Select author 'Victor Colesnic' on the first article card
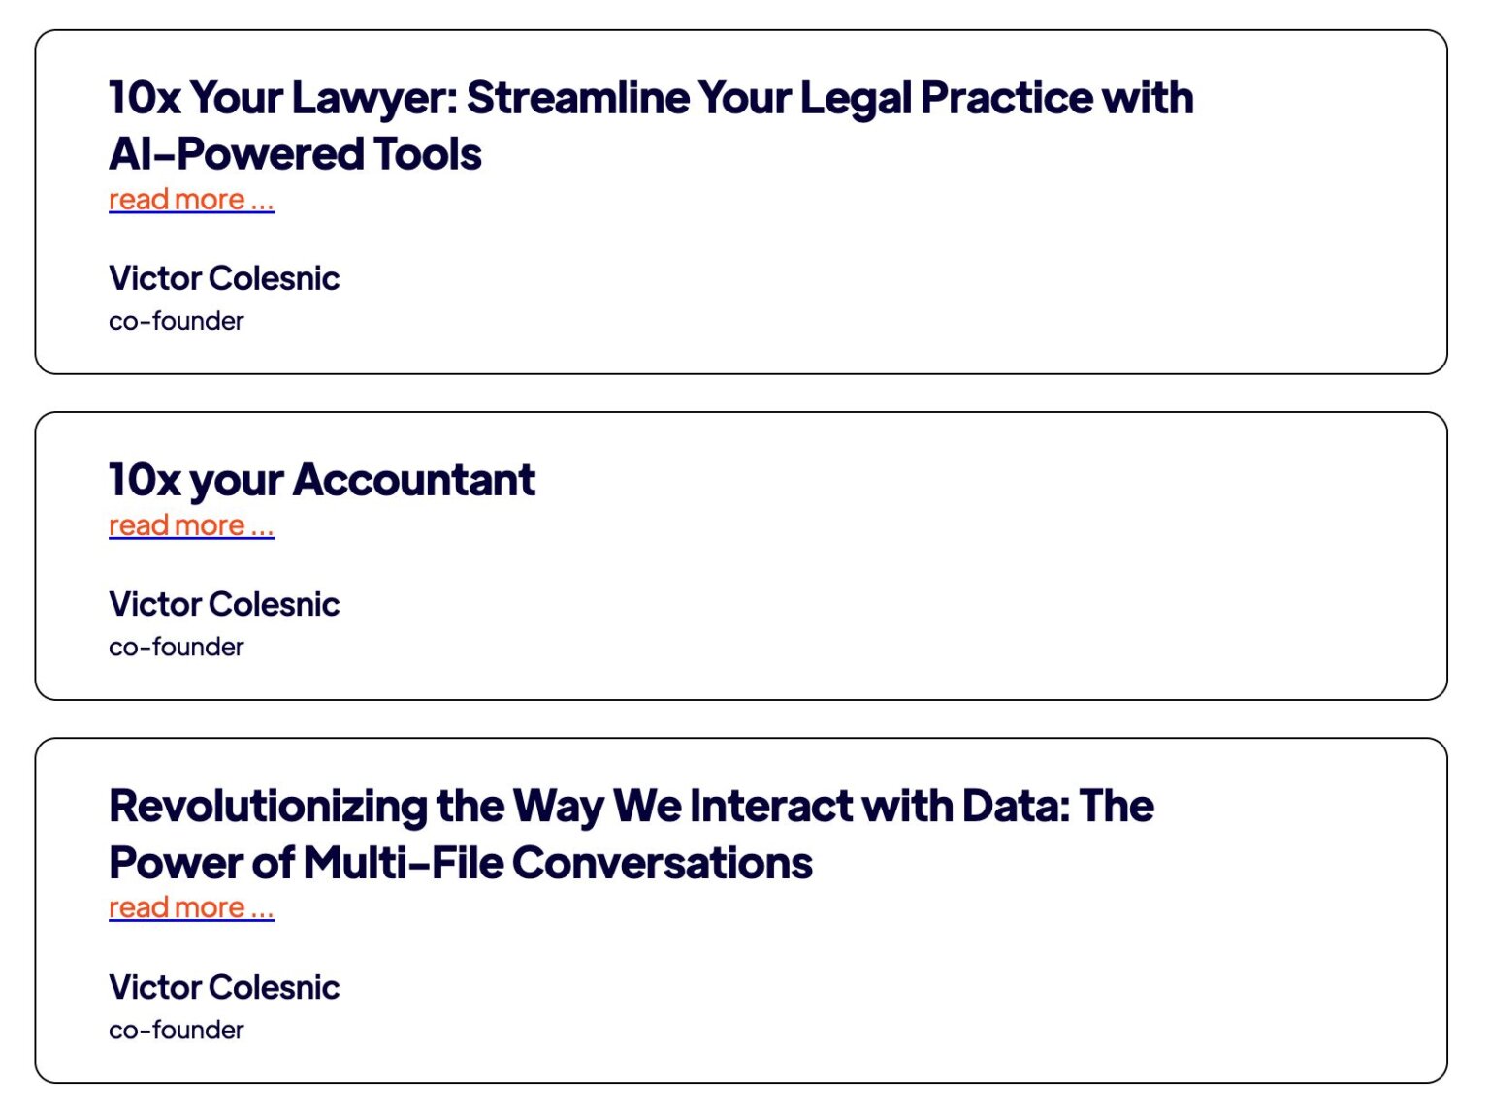This screenshot has width=1490, height=1112. (x=224, y=278)
